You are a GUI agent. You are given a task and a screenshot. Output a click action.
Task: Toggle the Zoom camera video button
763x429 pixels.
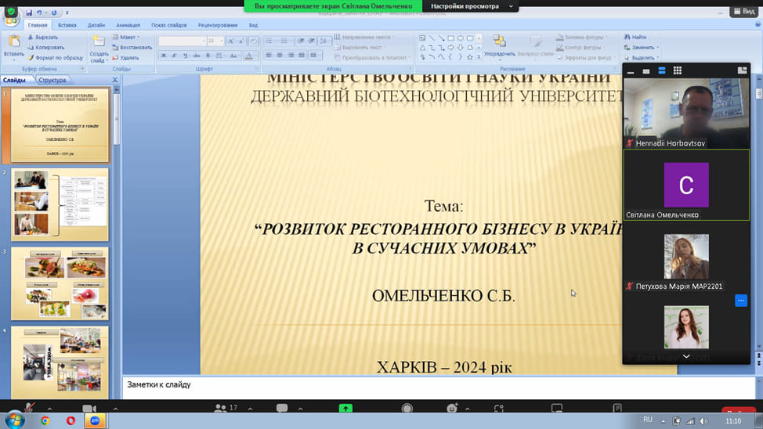[x=89, y=409]
